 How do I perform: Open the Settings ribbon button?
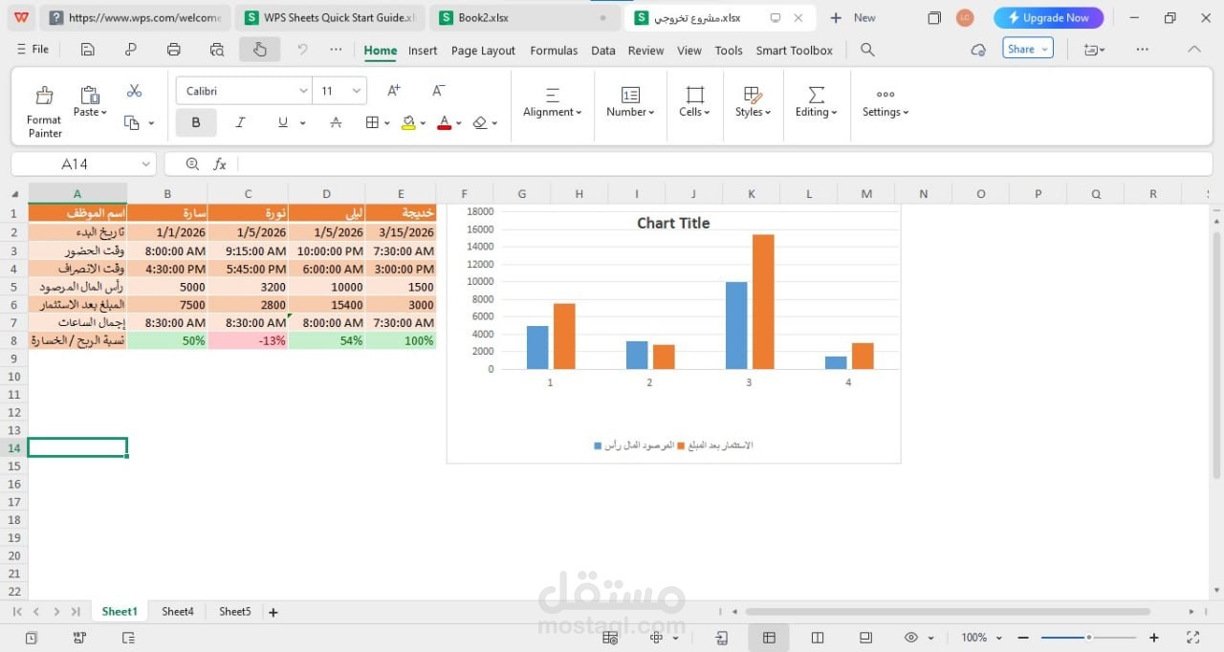885,103
